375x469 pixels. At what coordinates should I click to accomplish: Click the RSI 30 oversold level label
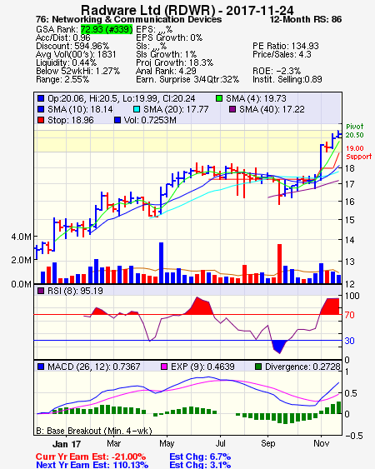tap(349, 341)
